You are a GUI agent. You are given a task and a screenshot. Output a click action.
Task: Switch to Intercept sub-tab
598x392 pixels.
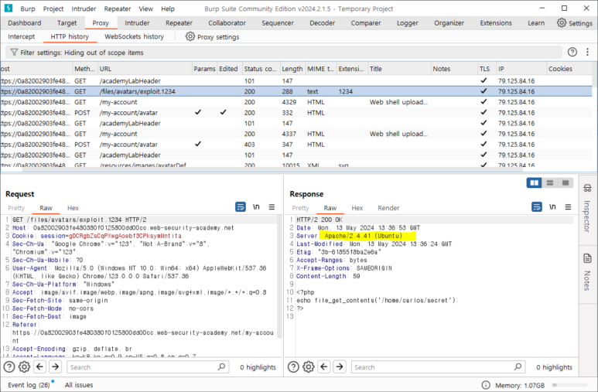click(22, 36)
